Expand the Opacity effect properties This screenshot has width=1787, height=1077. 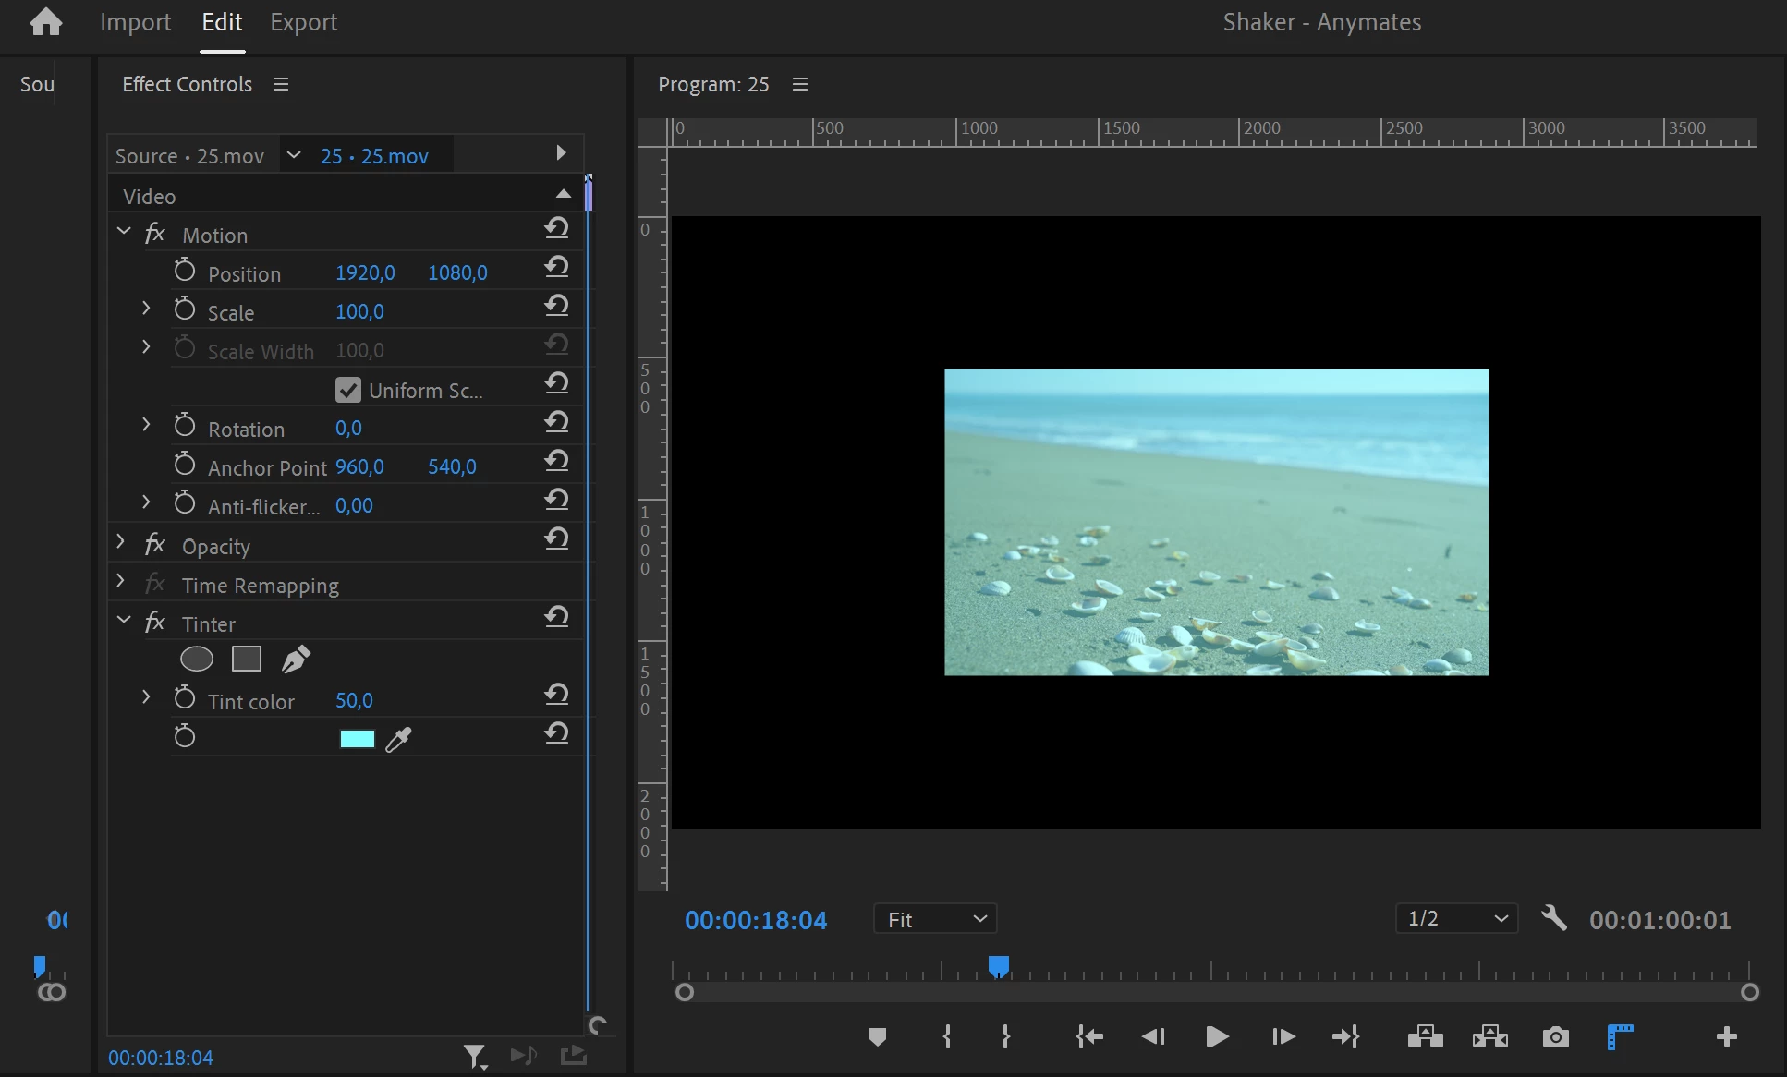pyautogui.click(x=121, y=542)
